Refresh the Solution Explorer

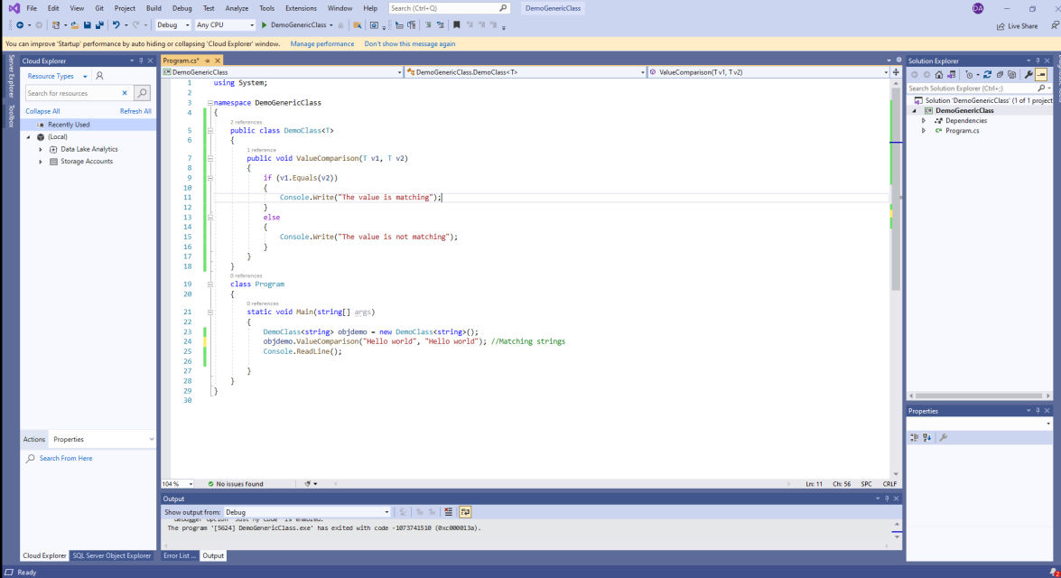(987, 74)
